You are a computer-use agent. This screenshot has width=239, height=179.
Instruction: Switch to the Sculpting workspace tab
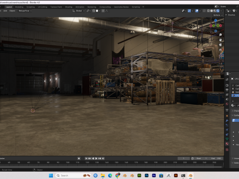tap(30, 7)
